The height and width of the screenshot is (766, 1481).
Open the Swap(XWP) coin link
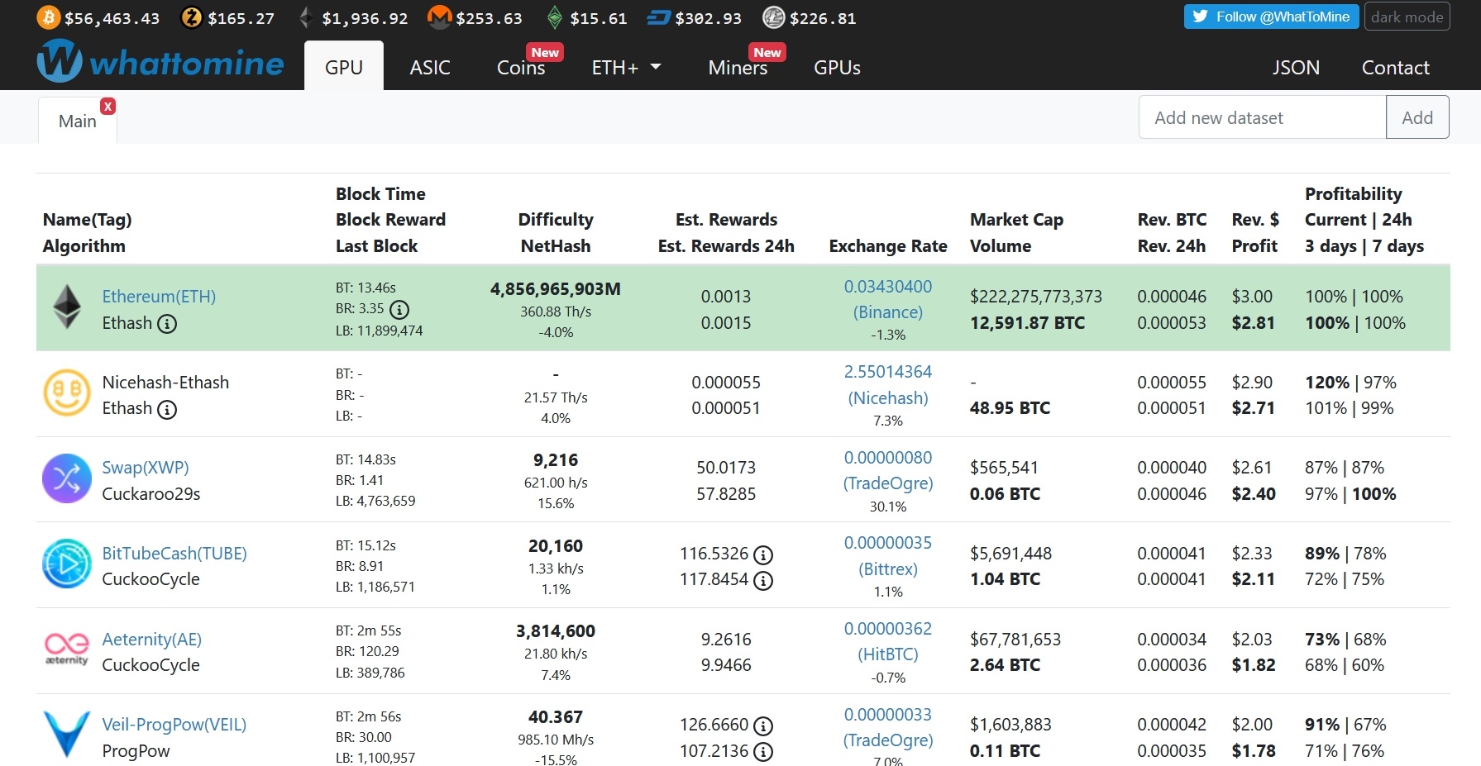coord(146,468)
